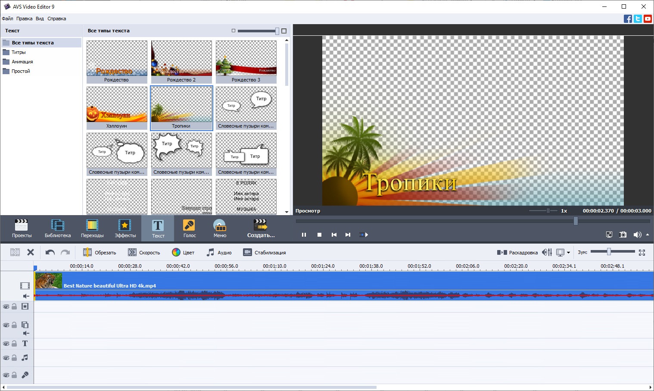
Task: Click text presets scrollbar down arrow
Action: point(287,212)
